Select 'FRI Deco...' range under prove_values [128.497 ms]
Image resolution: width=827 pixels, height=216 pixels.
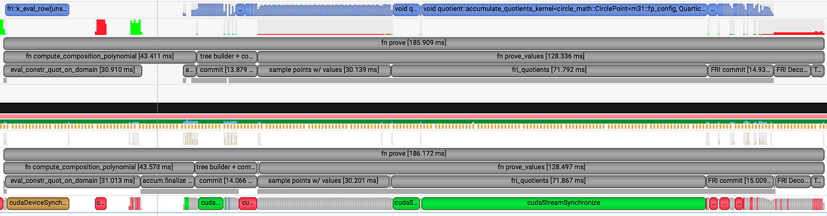793,181
